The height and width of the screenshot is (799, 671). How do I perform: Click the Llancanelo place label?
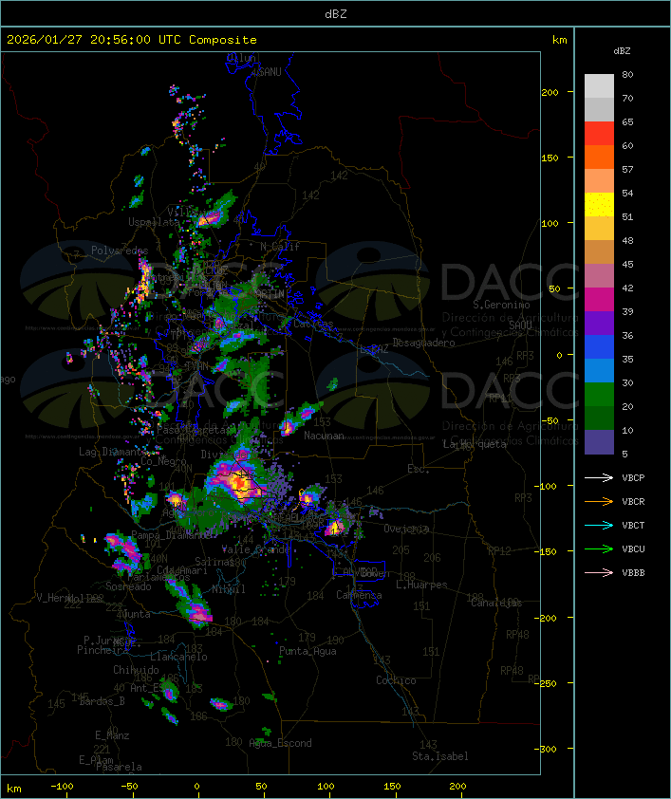tap(178, 657)
